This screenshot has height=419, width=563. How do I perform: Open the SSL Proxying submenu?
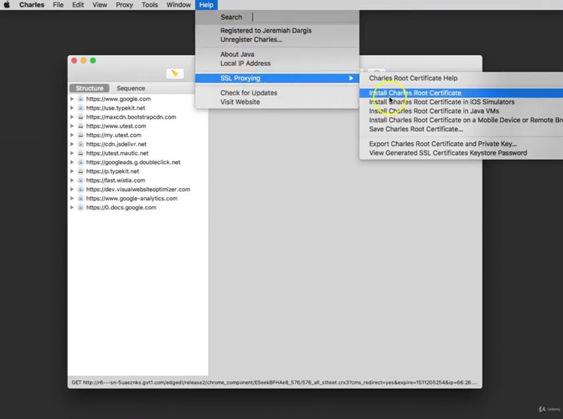[x=277, y=78]
